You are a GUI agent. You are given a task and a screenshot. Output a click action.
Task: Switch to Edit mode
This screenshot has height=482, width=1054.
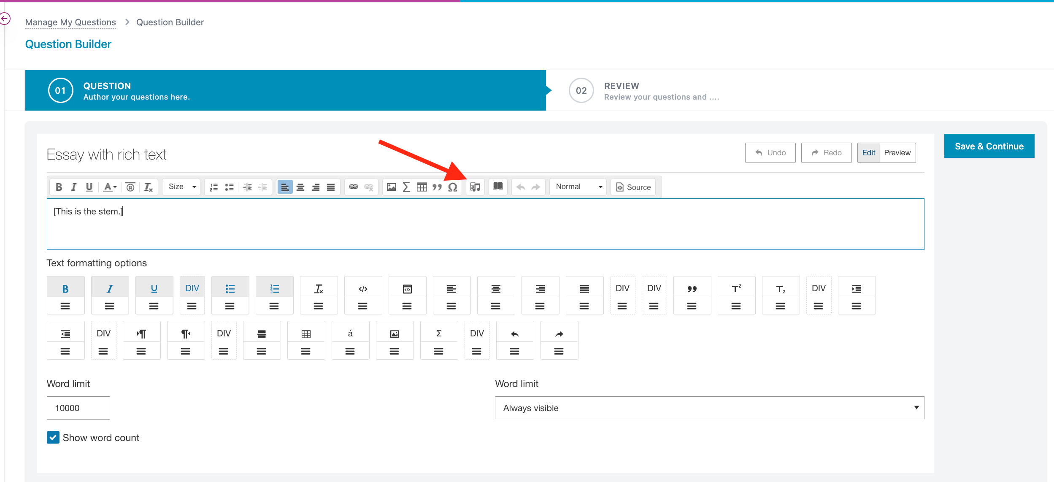coord(868,152)
